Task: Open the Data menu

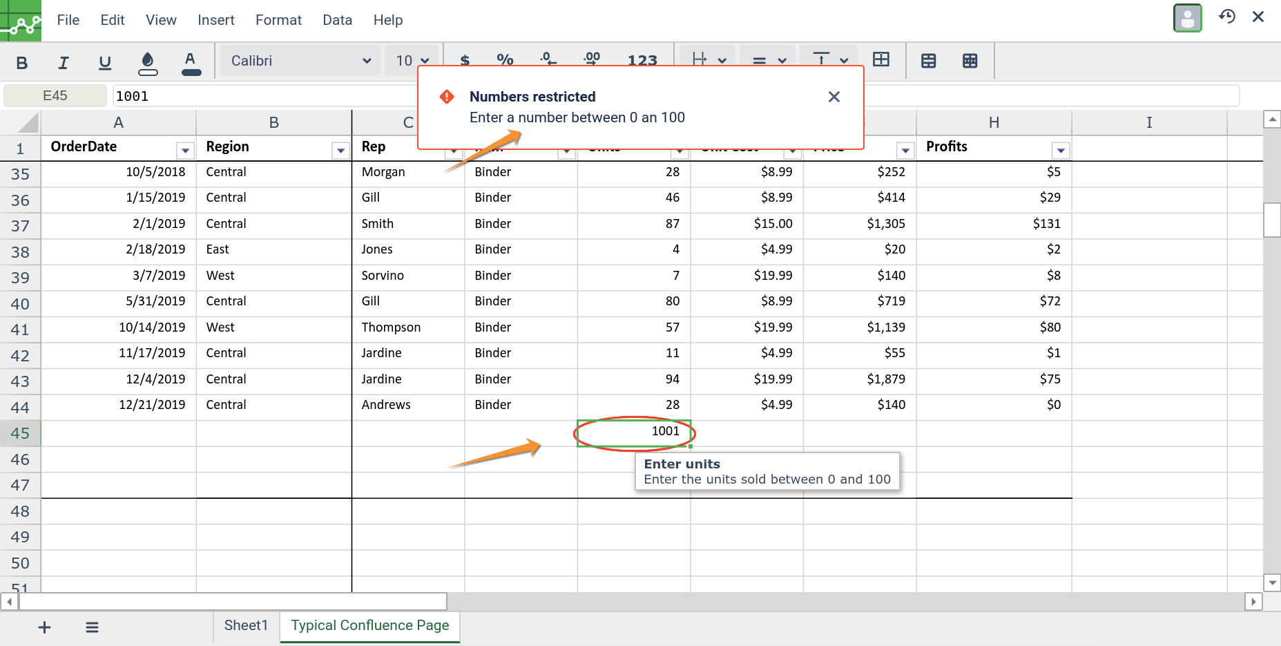Action: pos(337,20)
